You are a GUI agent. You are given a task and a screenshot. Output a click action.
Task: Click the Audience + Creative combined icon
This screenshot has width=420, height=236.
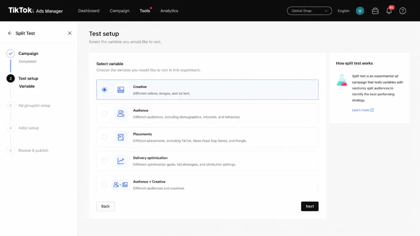pos(120,185)
